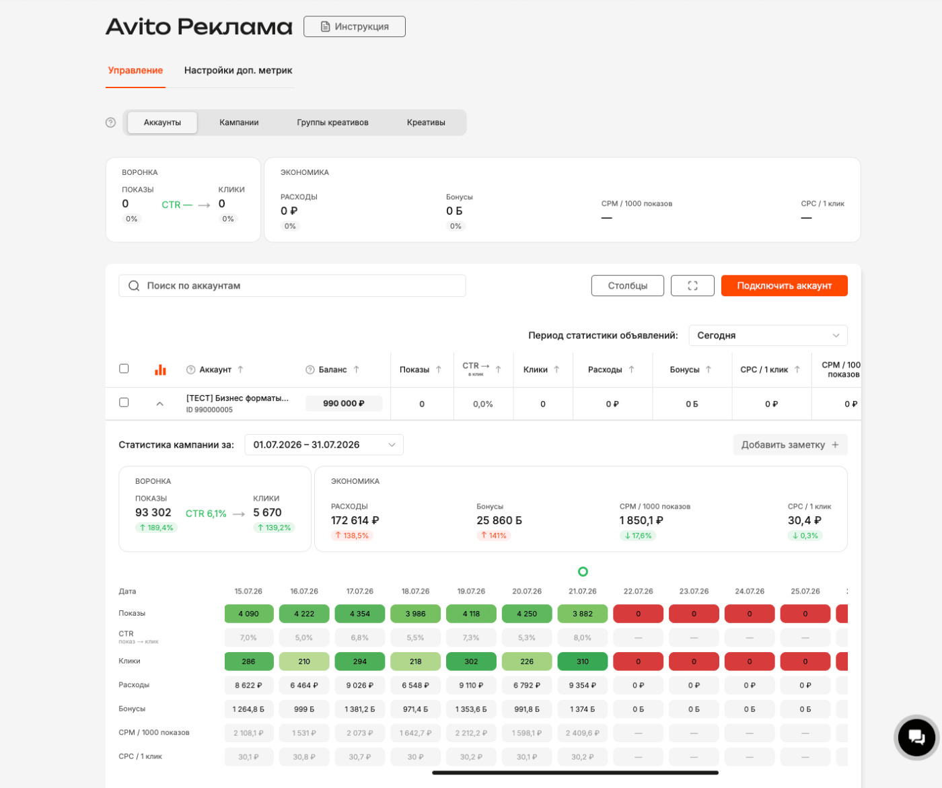Viewport: 942px width, 788px height.
Task: Check the [ТЕСТ] Бизнес форматы account checkbox
Action: (124, 402)
